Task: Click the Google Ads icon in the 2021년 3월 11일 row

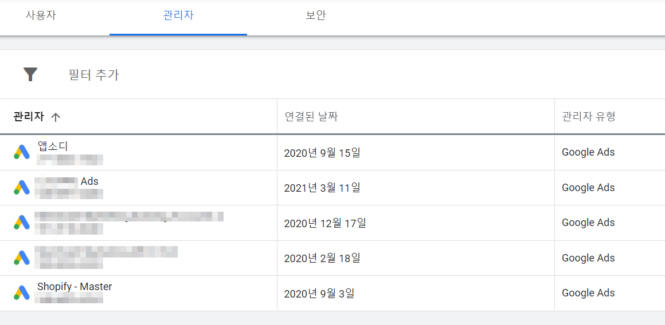Action: [22, 188]
